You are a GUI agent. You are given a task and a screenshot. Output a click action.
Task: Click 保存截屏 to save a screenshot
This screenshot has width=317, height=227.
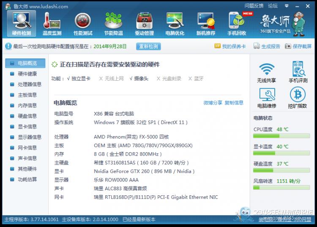pos(298,46)
